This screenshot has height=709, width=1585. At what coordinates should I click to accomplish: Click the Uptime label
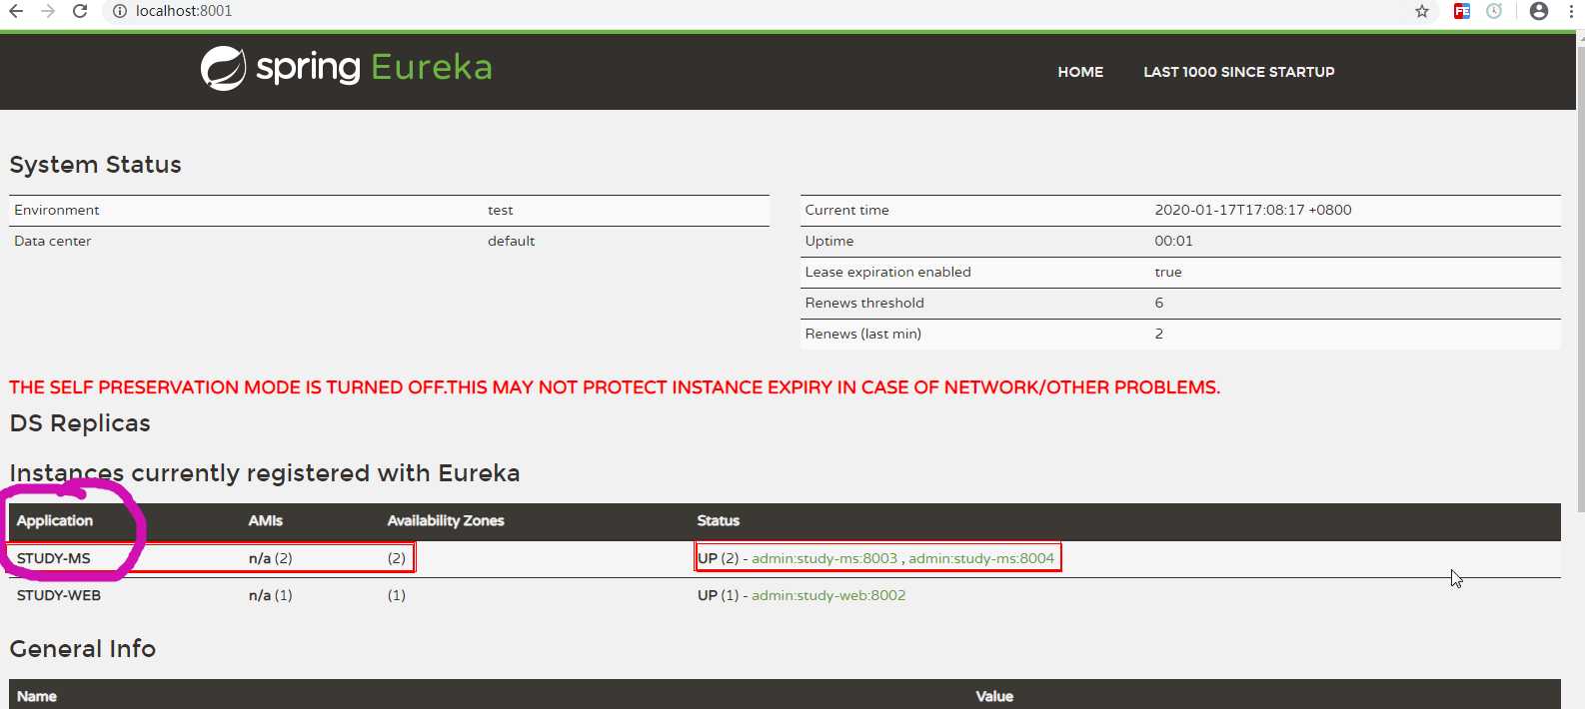pyautogui.click(x=829, y=241)
